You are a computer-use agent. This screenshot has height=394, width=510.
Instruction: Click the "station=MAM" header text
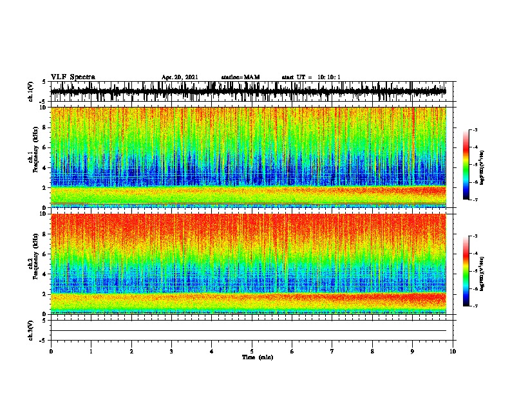240,77
